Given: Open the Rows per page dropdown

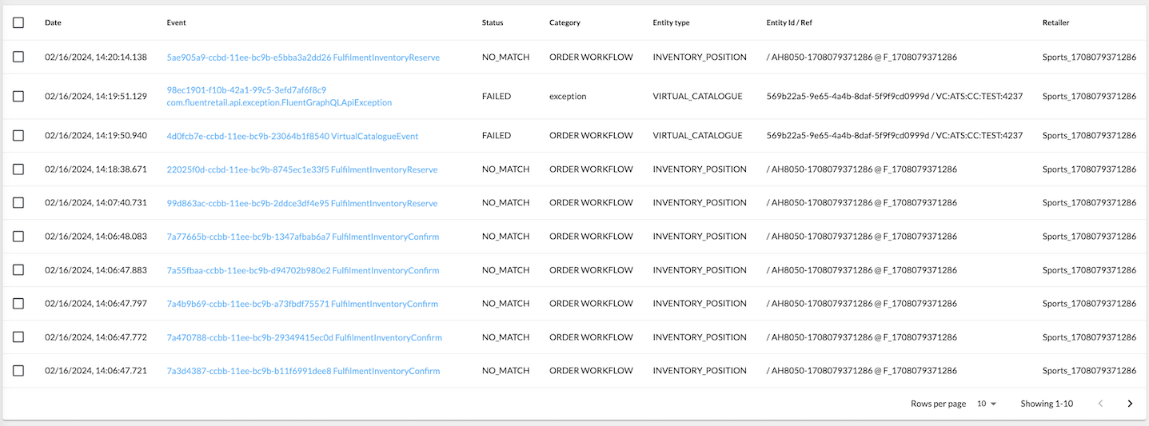Looking at the screenshot, I should click(x=987, y=404).
